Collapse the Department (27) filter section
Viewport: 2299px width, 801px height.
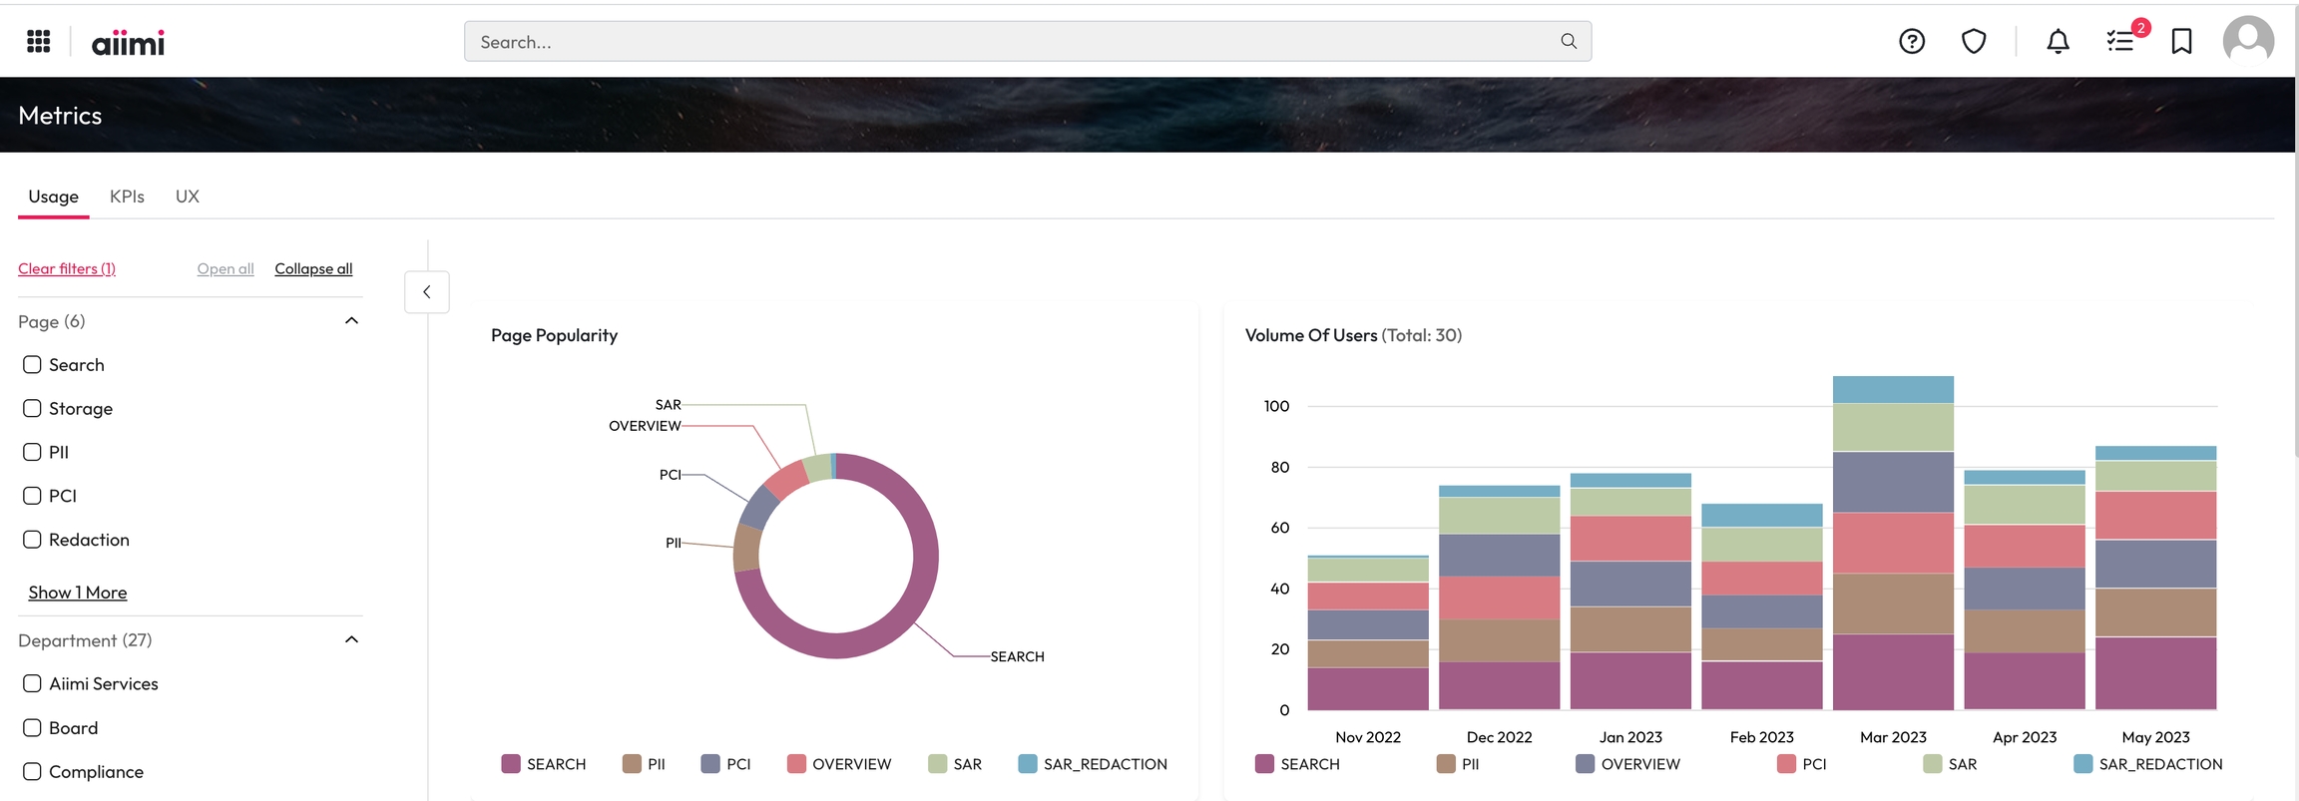(x=351, y=639)
